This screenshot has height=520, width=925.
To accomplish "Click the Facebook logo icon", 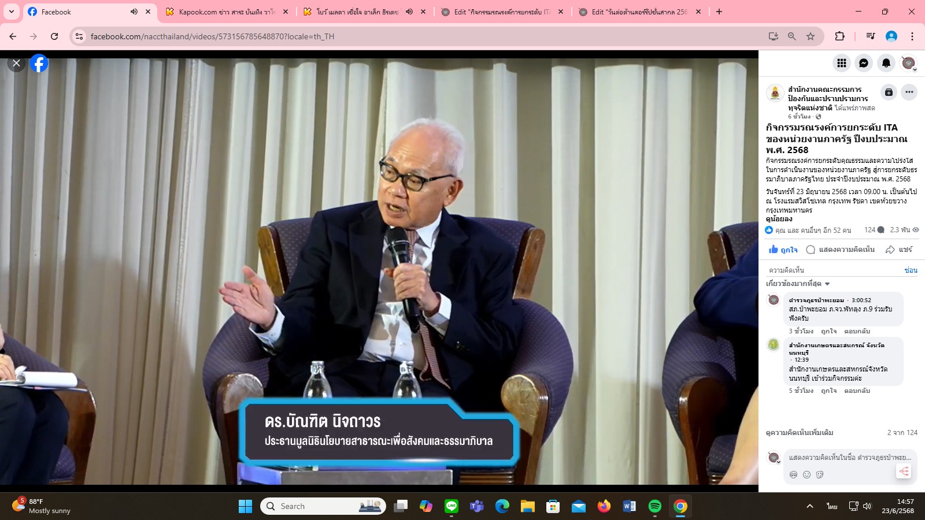I will click(x=39, y=64).
